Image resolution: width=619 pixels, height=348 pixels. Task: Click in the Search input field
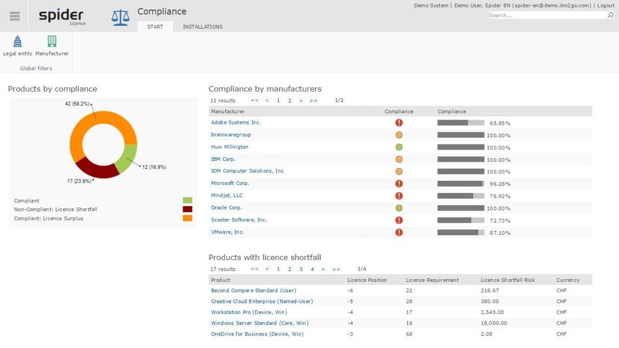pyautogui.click(x=546, y=15)
